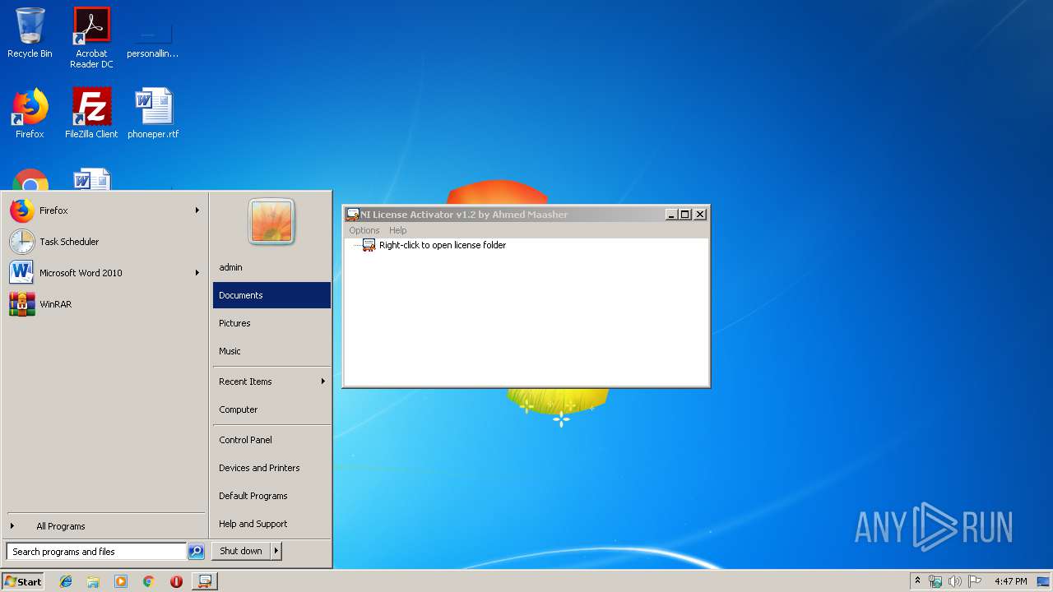Open Documents from the Start menu
This screenshot has height=592, width=1053.
coord(271,295)
